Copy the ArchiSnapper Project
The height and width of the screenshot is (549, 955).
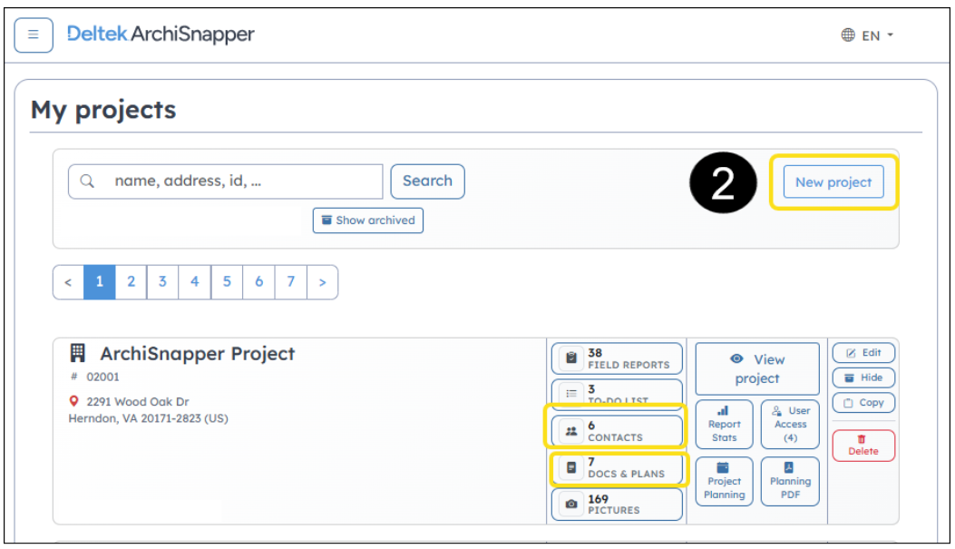coord(863,403)
